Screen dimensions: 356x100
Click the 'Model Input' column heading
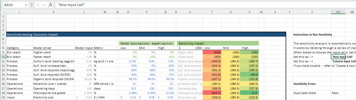click(84, 48)
